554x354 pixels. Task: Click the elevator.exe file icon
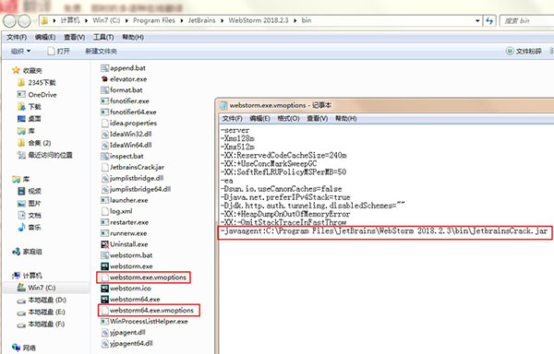(x=104, y=79)
